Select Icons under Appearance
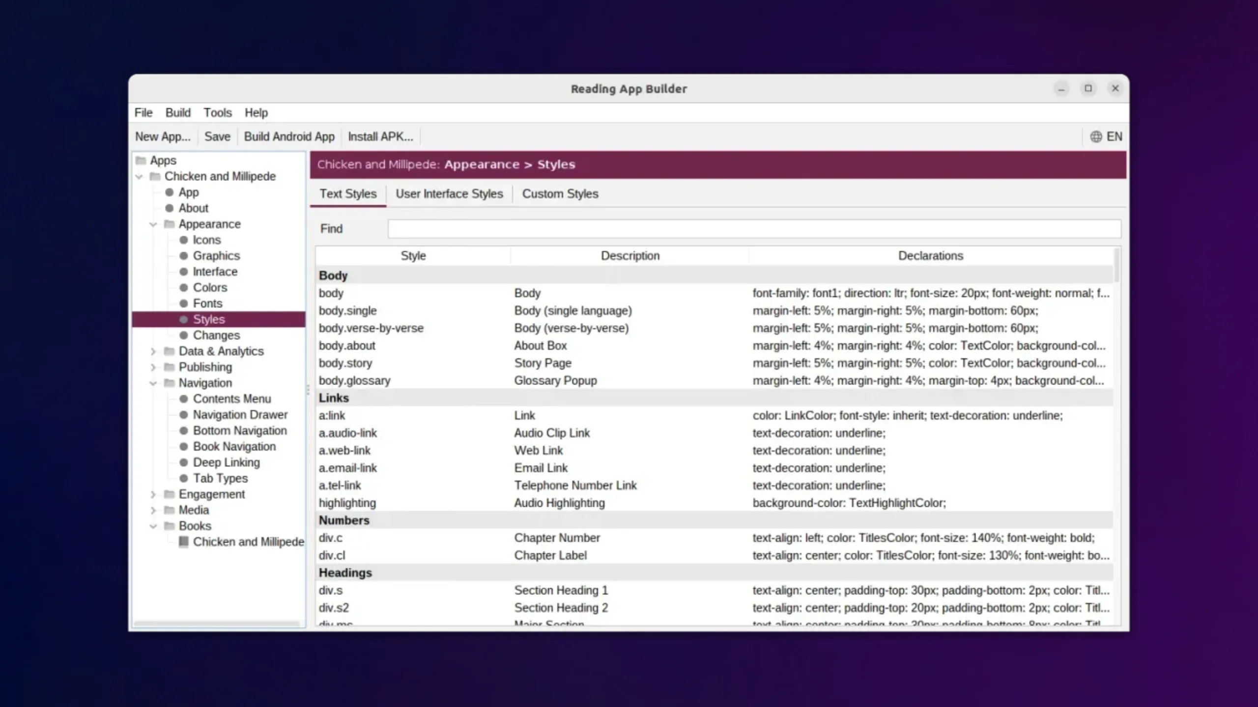This screenshot has width=1258, height=707. [207, 240]
